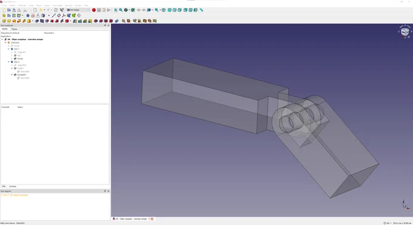Select the Charnière item in the tree
This screenshot has height=225, width=413.
pyautogui.click(x=15, y=42)
